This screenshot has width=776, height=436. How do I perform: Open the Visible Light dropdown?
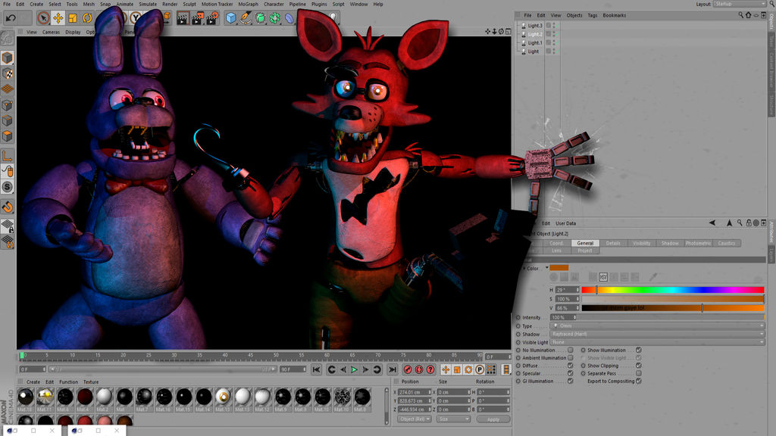(x=657, y=342)
